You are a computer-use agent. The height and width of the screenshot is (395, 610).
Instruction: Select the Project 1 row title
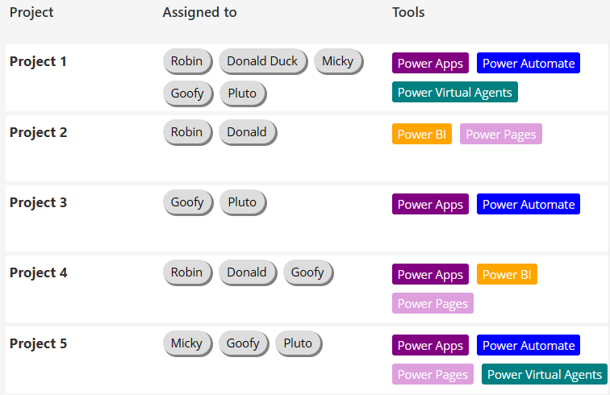point(38,61)
